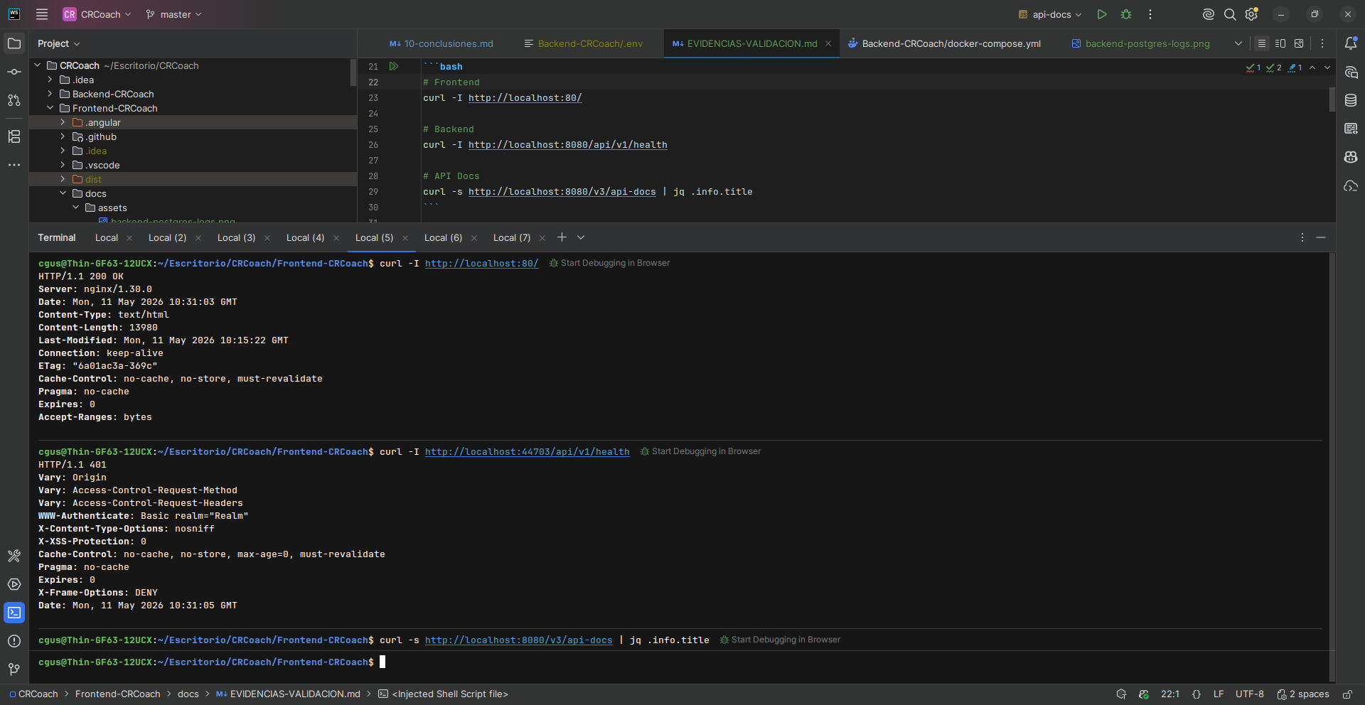
Task: Open the api-docs URL link on editor line 29
Action: pos(562,192)
